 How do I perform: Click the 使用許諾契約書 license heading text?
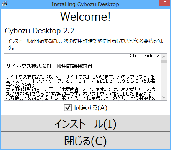74,66
